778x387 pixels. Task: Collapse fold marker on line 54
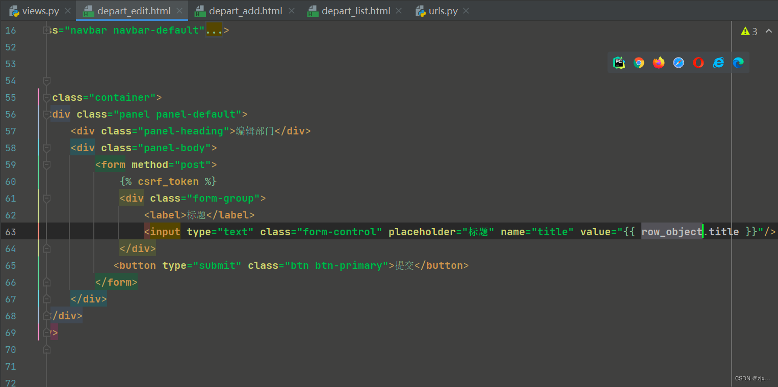(46, 80)
